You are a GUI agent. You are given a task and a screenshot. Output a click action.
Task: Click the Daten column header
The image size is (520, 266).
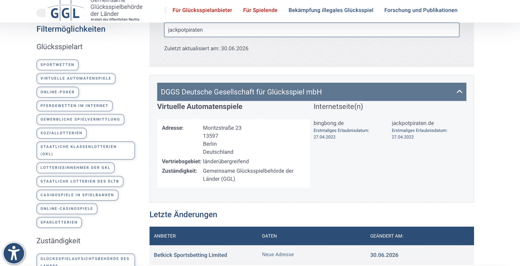coord(269,236)
